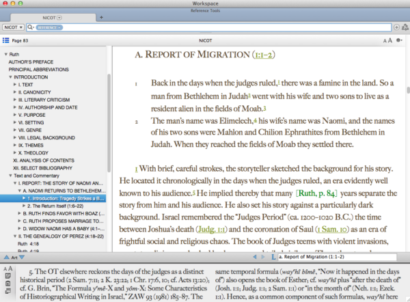Go back with the left history arrow
Image resolution: width=410 pixels, height=302 pixels.
click(254, 257)
